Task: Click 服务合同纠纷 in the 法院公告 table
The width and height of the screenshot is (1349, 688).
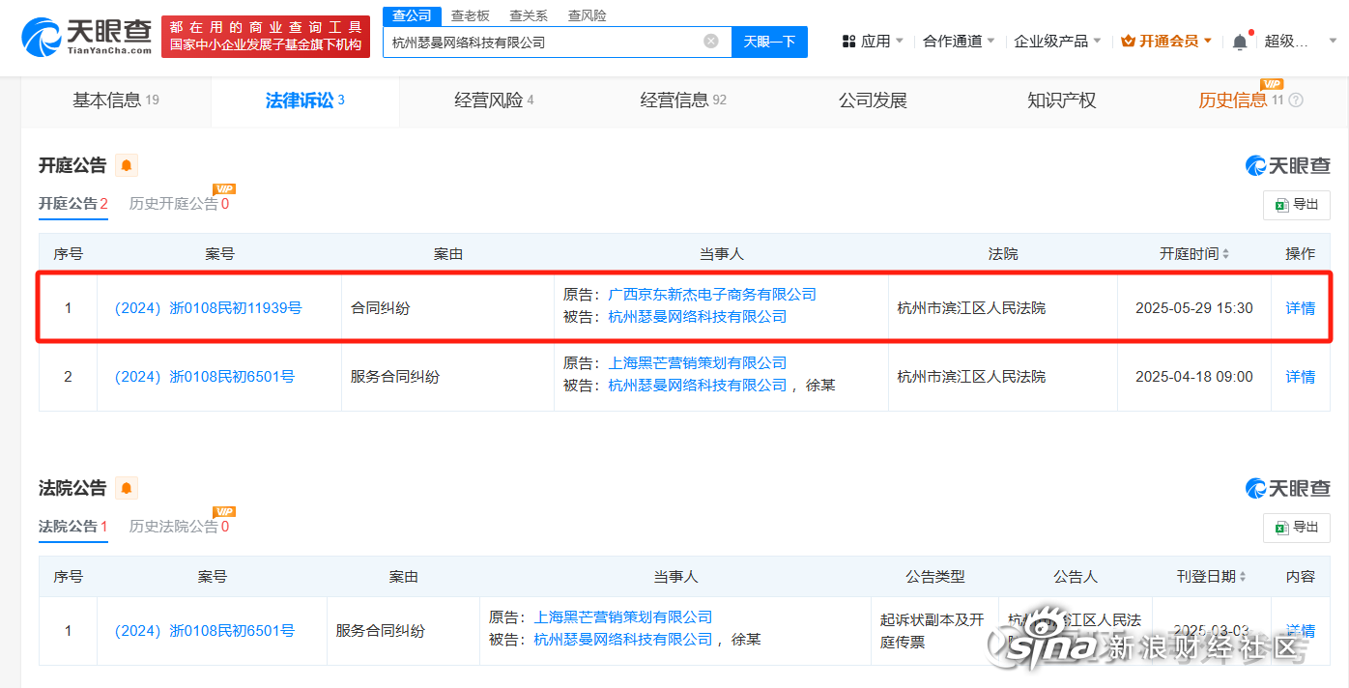Action: pyautogui.click(x=381, y=631)
